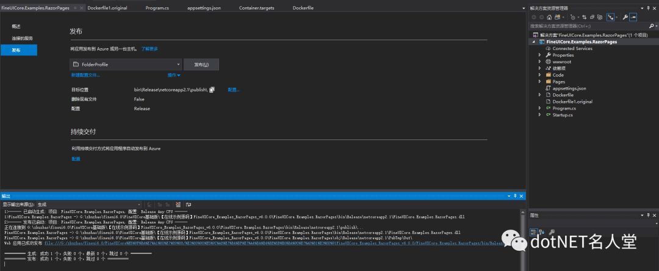Click Forward arrow in Solution Explorer toolbar
The height and width of the screenshot is (271, 659).
click(x=541, y=17)
